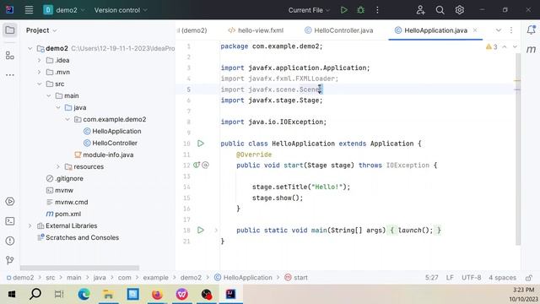Open UTF-8 encoding selector

(471, 278)
